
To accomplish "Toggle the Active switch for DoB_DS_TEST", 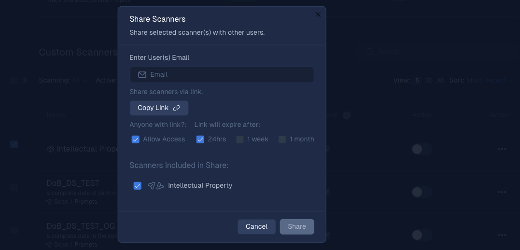I will point(422,192).
